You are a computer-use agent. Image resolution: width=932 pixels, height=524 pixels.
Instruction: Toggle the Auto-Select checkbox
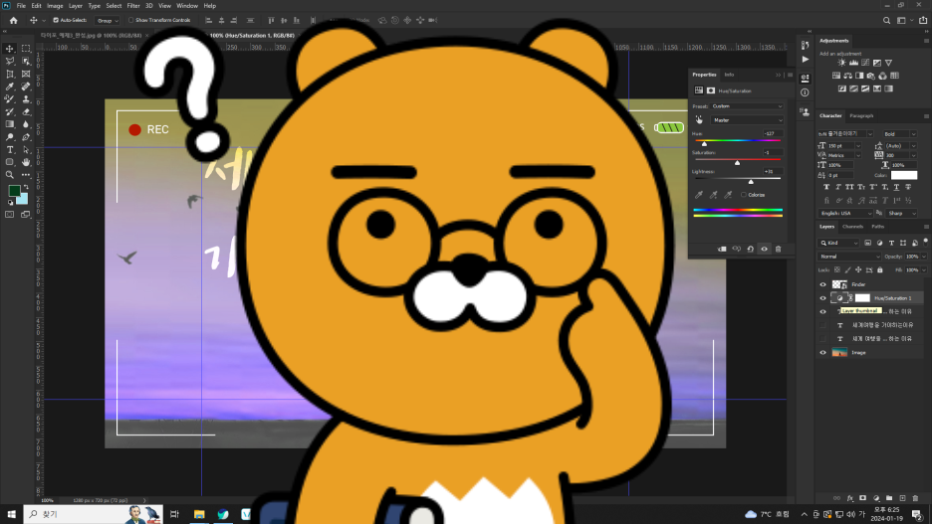(56, 20)
